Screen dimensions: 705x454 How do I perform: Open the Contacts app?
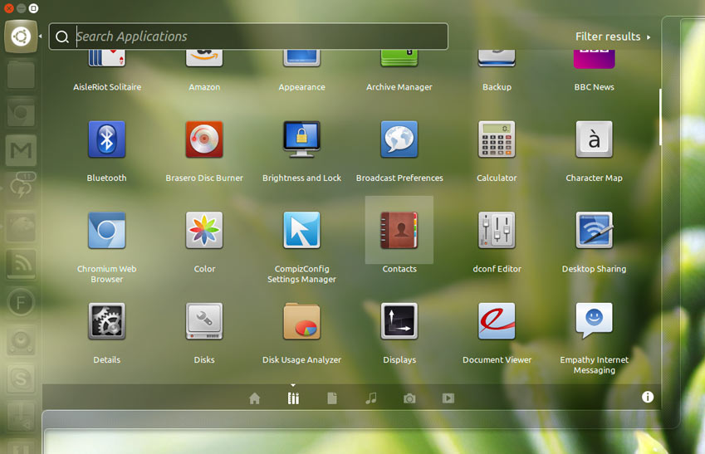coord(399,230)
